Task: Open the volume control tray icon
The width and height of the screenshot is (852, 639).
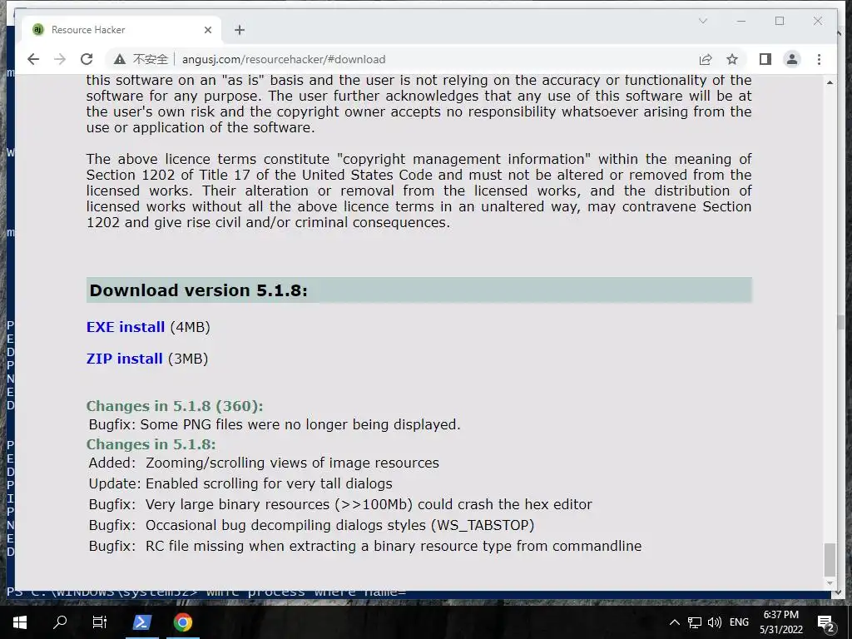Action: point(715,622)
